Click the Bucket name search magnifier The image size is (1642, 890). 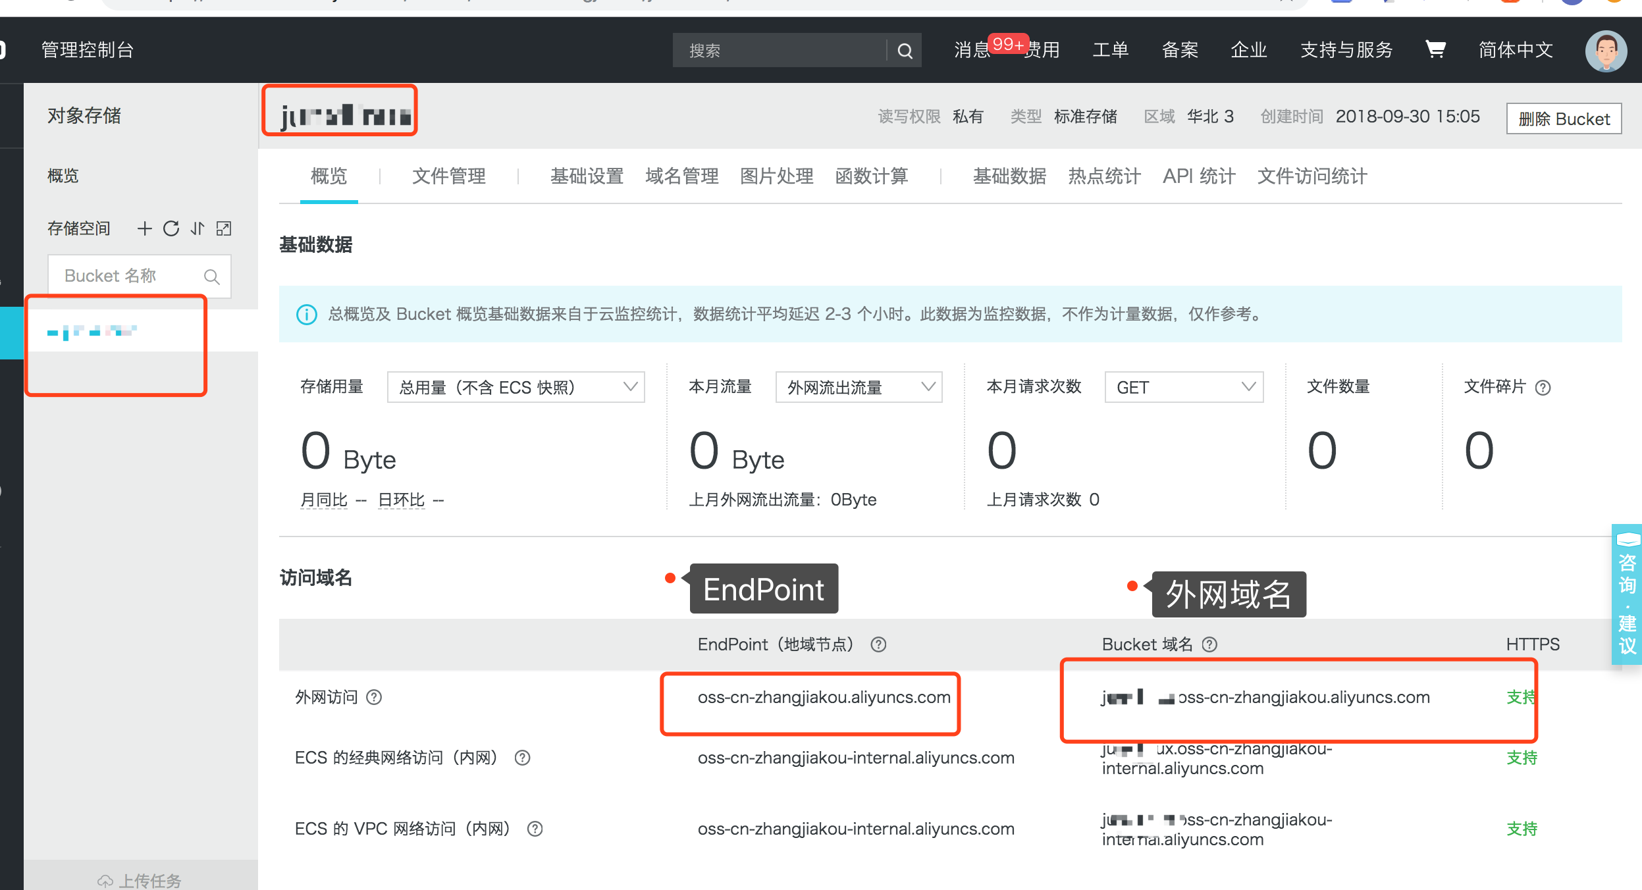[211, 276]
